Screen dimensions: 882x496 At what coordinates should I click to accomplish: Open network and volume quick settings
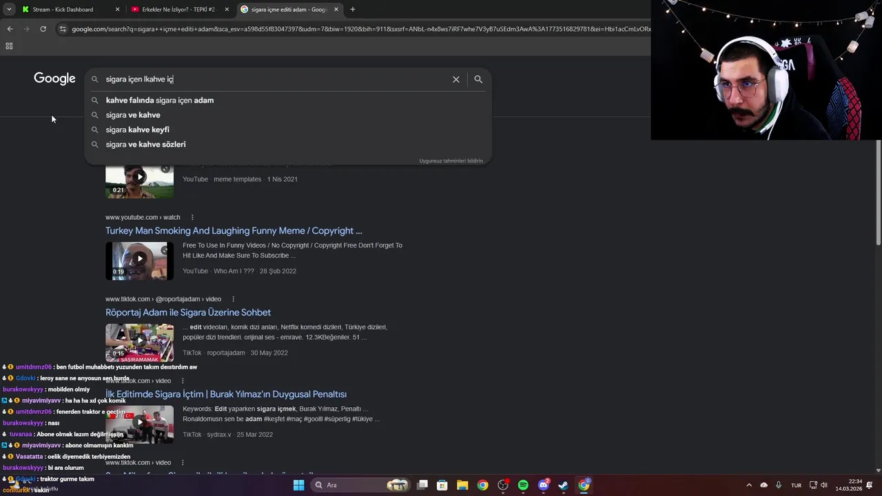pos(819,485)
